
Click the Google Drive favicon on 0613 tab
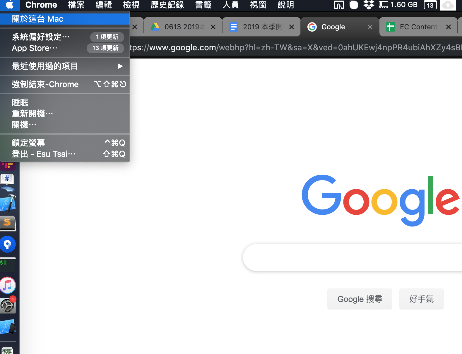[155, 27]
